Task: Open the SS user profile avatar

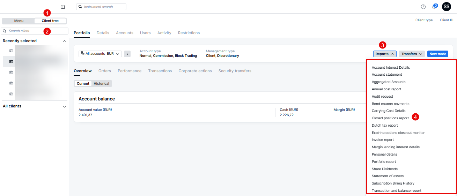Action: pos(447,6)
